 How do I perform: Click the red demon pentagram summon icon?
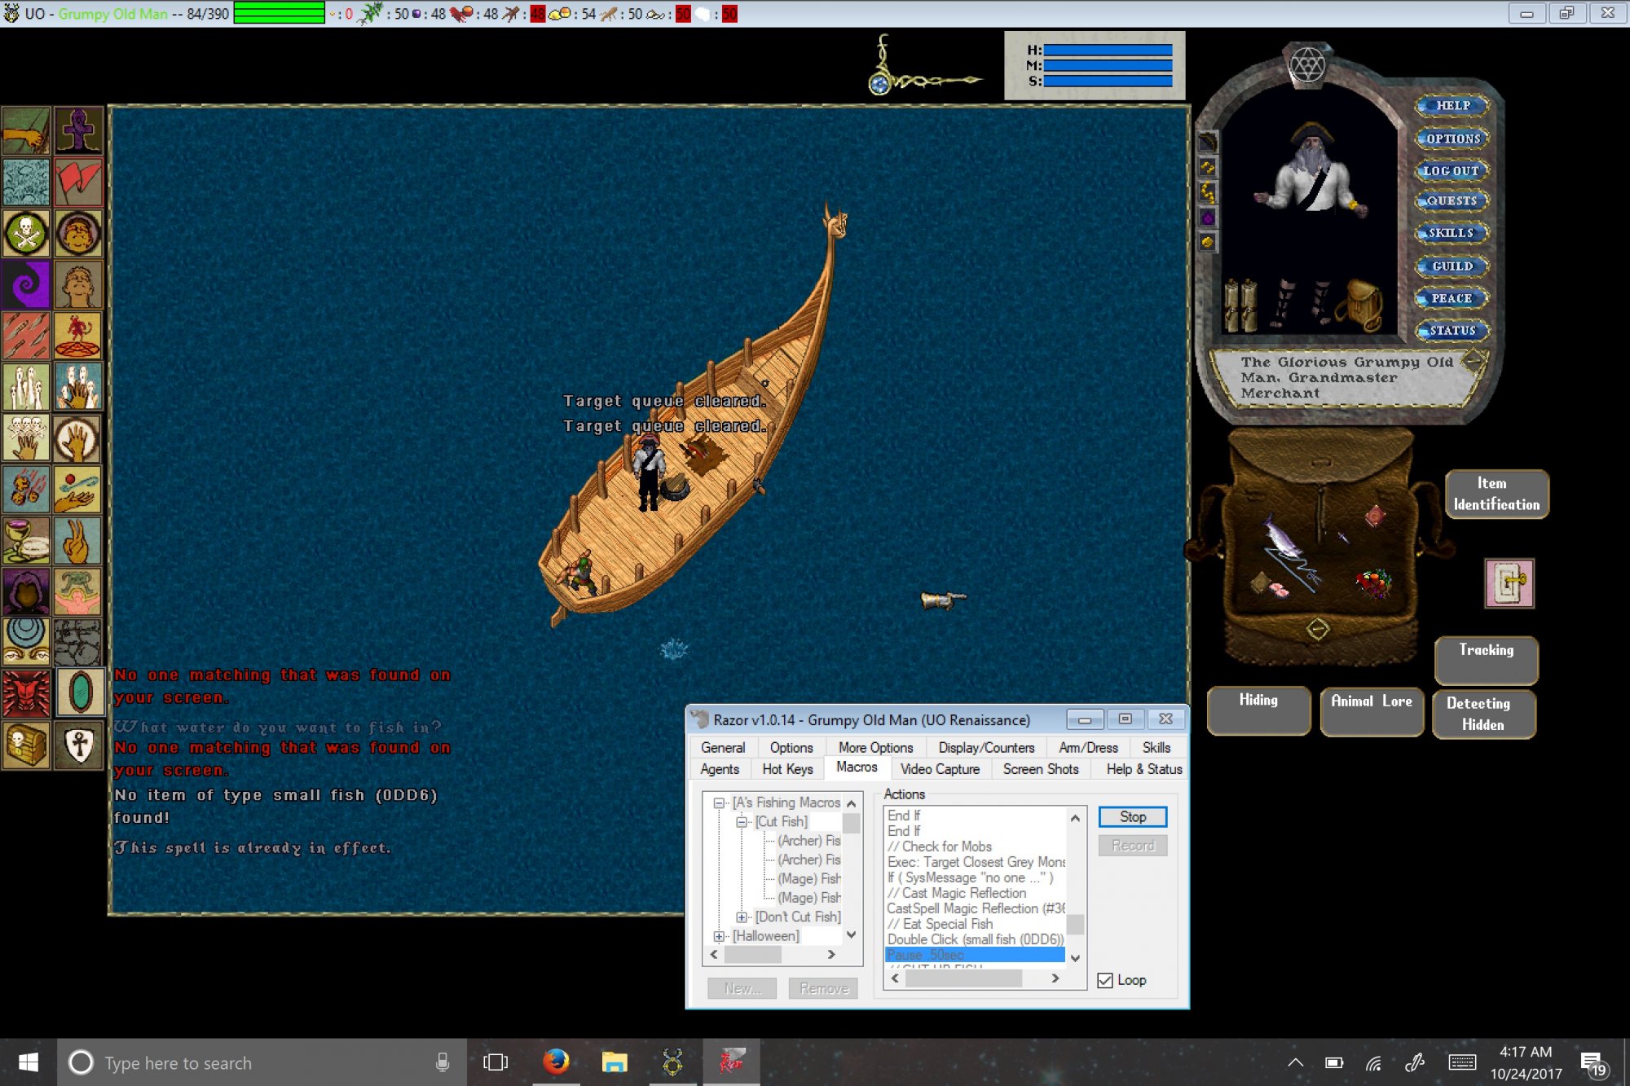pyautogui.click(x=78, y=336)
